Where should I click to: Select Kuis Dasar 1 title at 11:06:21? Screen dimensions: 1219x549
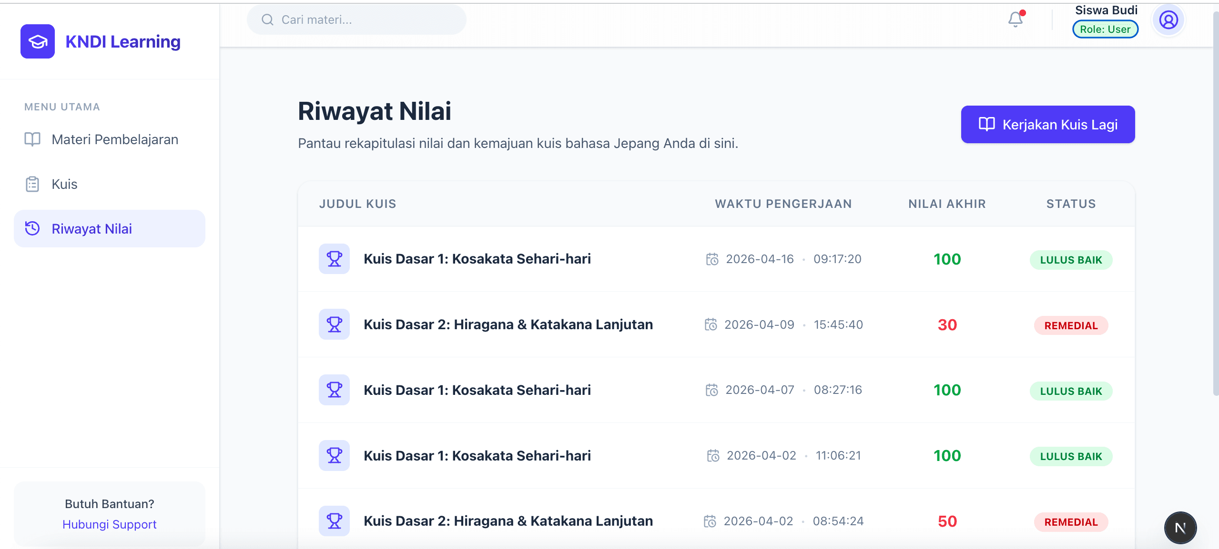(x=477, y=456)
